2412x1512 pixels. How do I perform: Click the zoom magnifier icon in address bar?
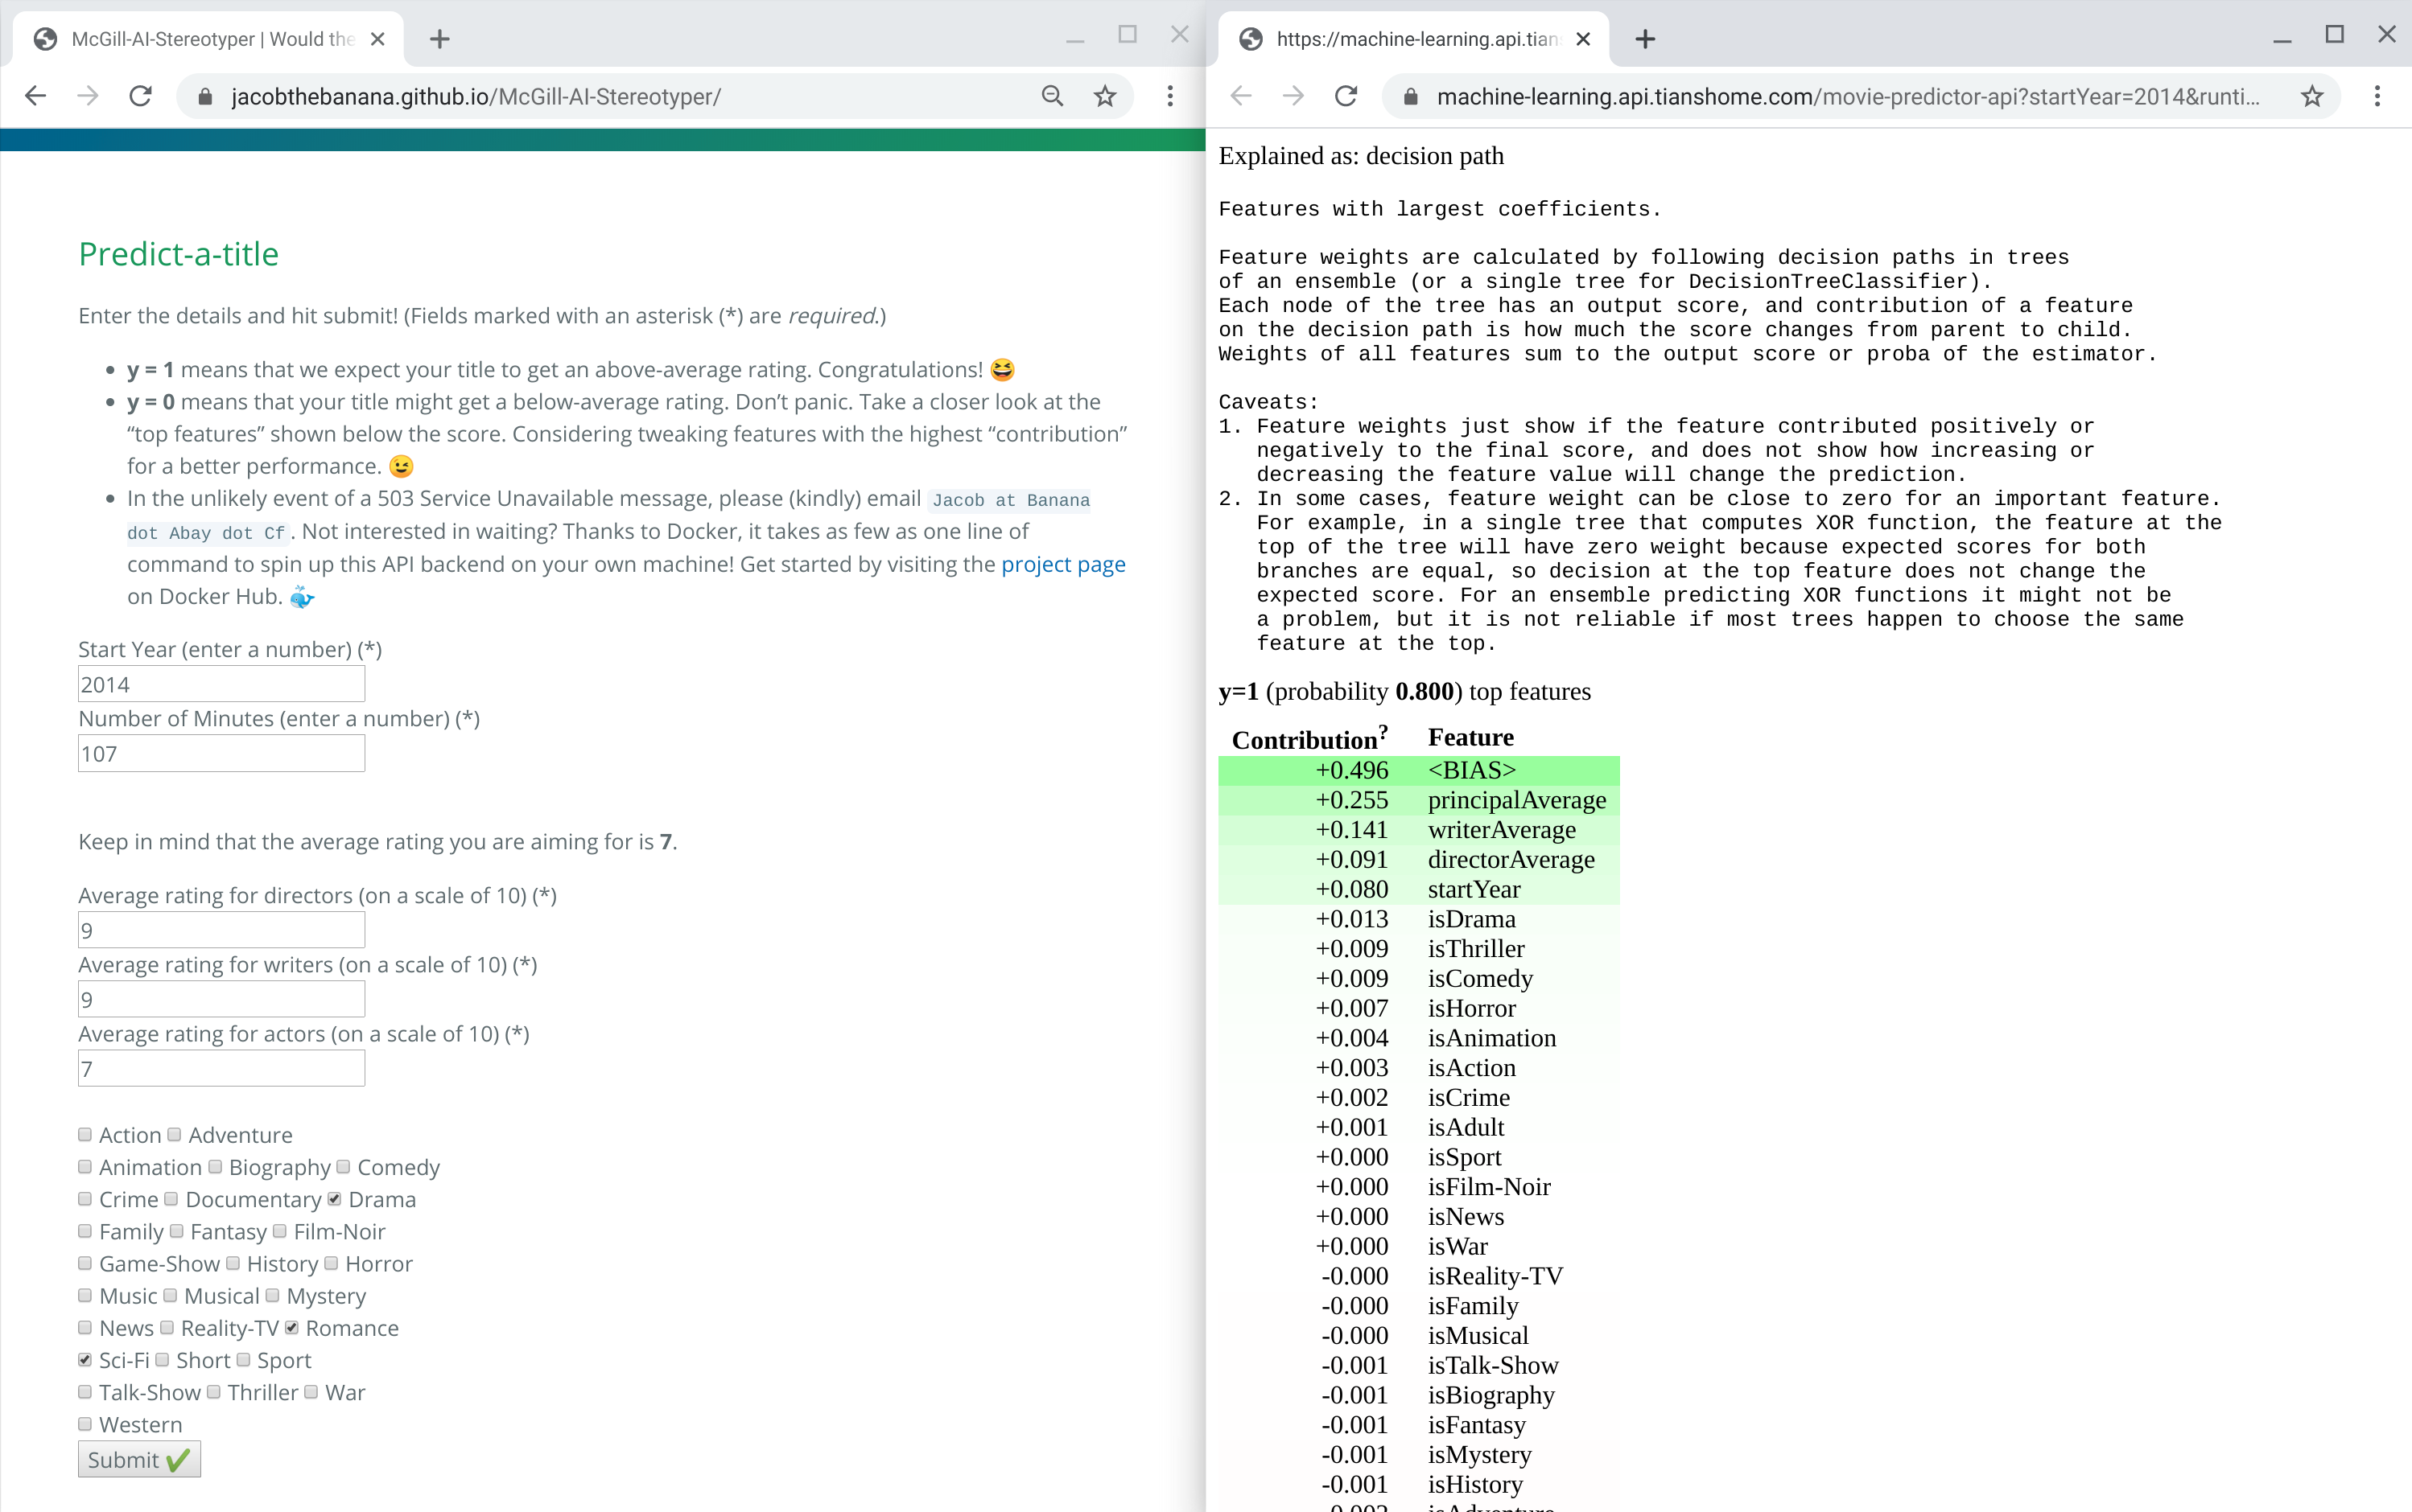(x=1051, y=96)
